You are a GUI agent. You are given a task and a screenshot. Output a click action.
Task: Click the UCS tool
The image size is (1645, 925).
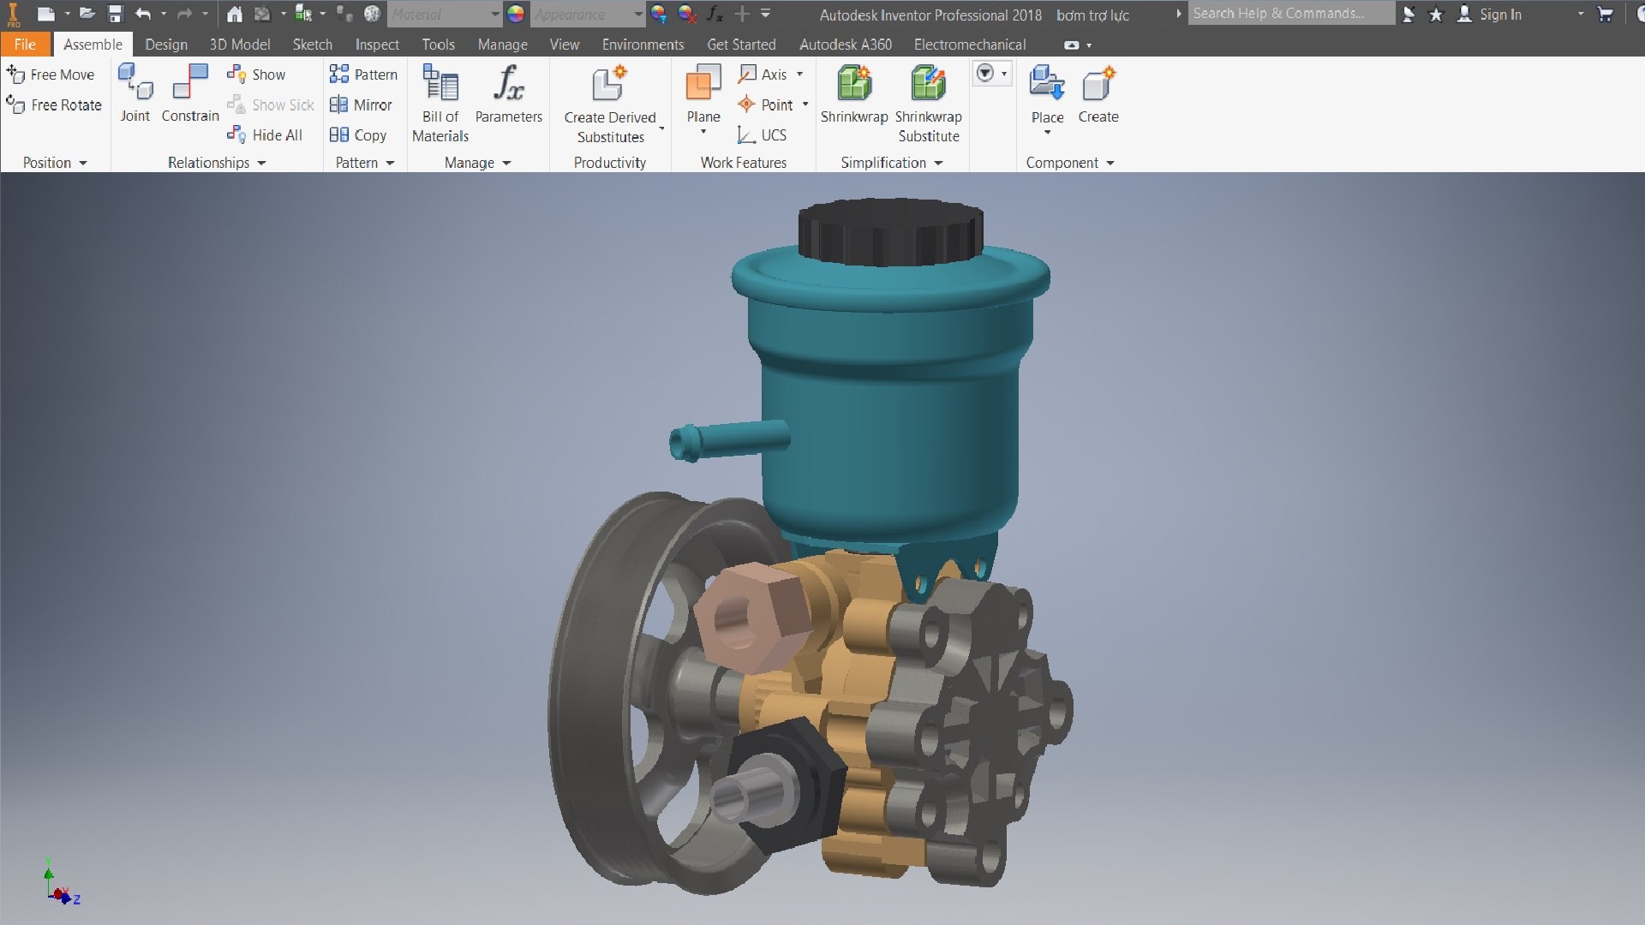coord(762,135)
